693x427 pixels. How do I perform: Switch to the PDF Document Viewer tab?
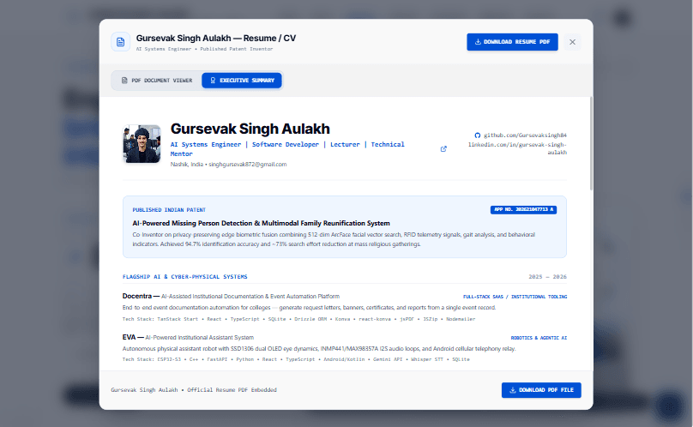[157, 81]
